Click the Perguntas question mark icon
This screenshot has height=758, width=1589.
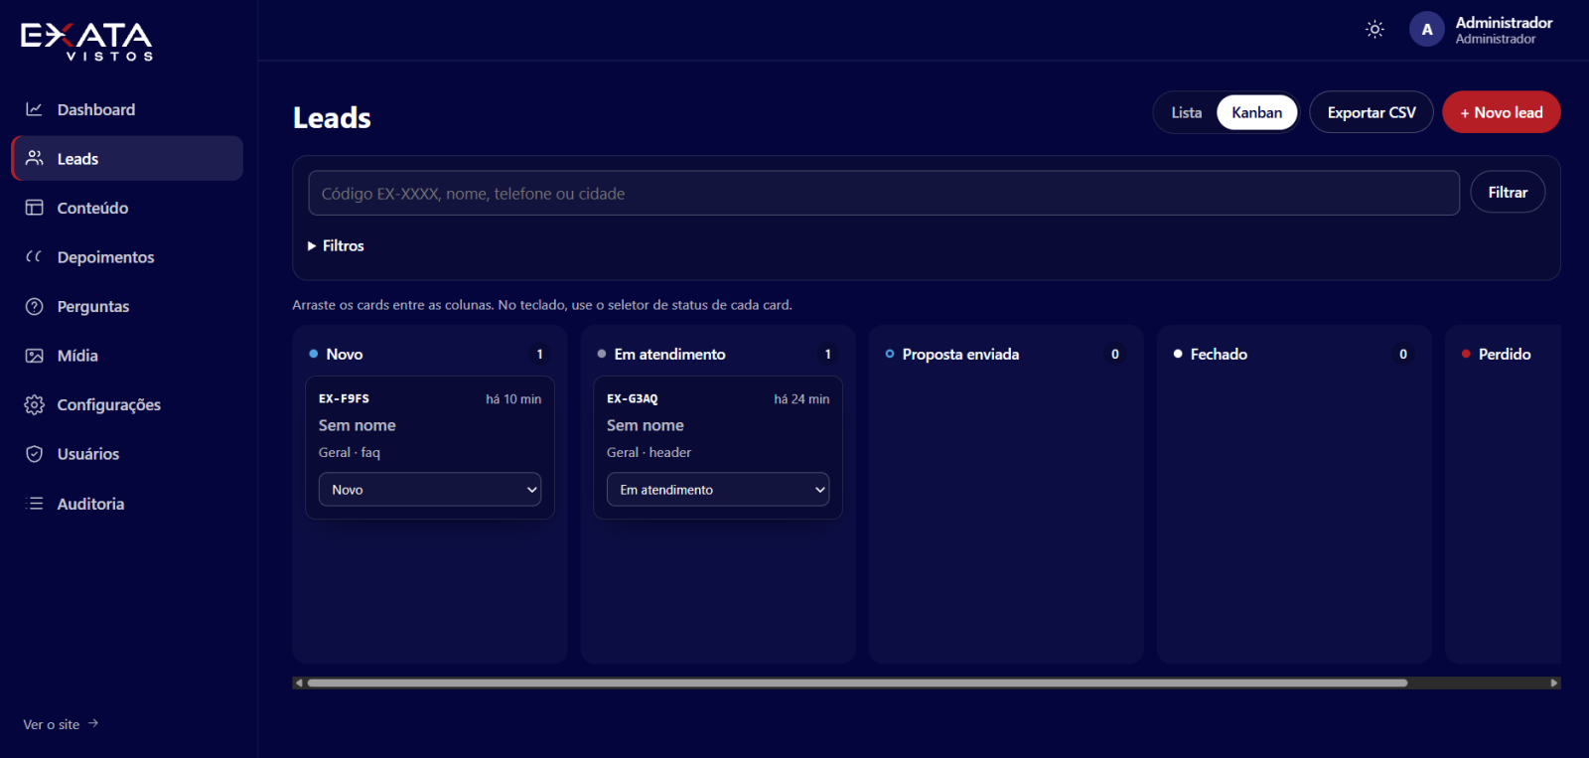tap(34, 306)
